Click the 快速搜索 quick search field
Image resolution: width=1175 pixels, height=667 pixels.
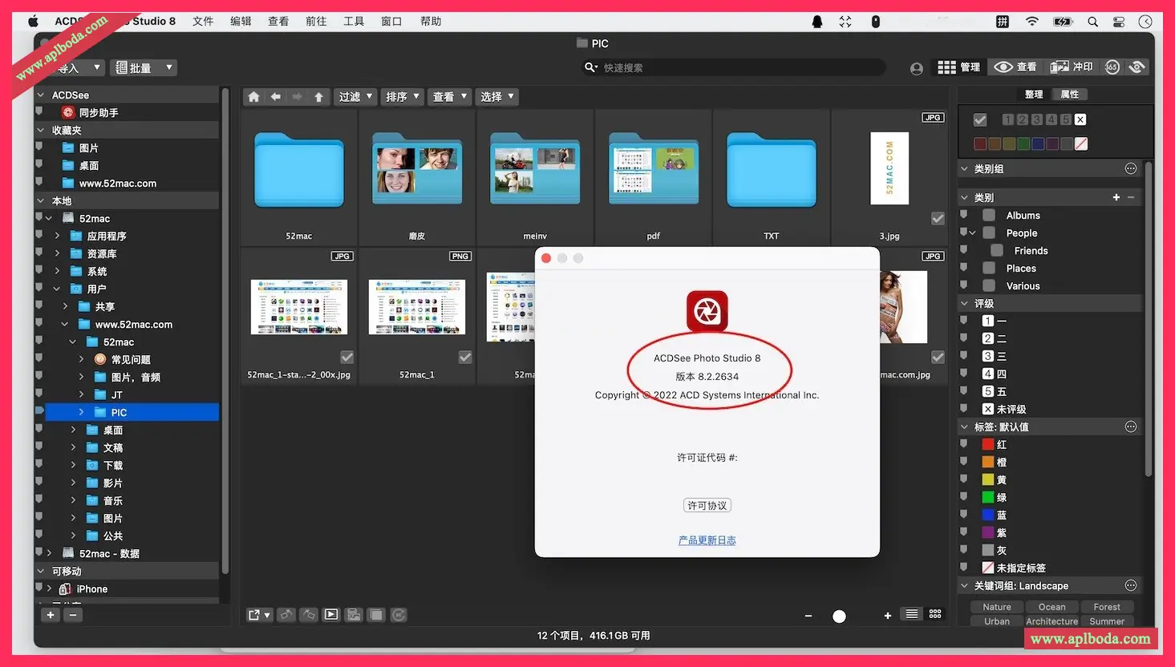pos(733,68)
